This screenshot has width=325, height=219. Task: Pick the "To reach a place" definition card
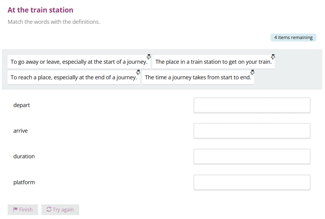74,78
